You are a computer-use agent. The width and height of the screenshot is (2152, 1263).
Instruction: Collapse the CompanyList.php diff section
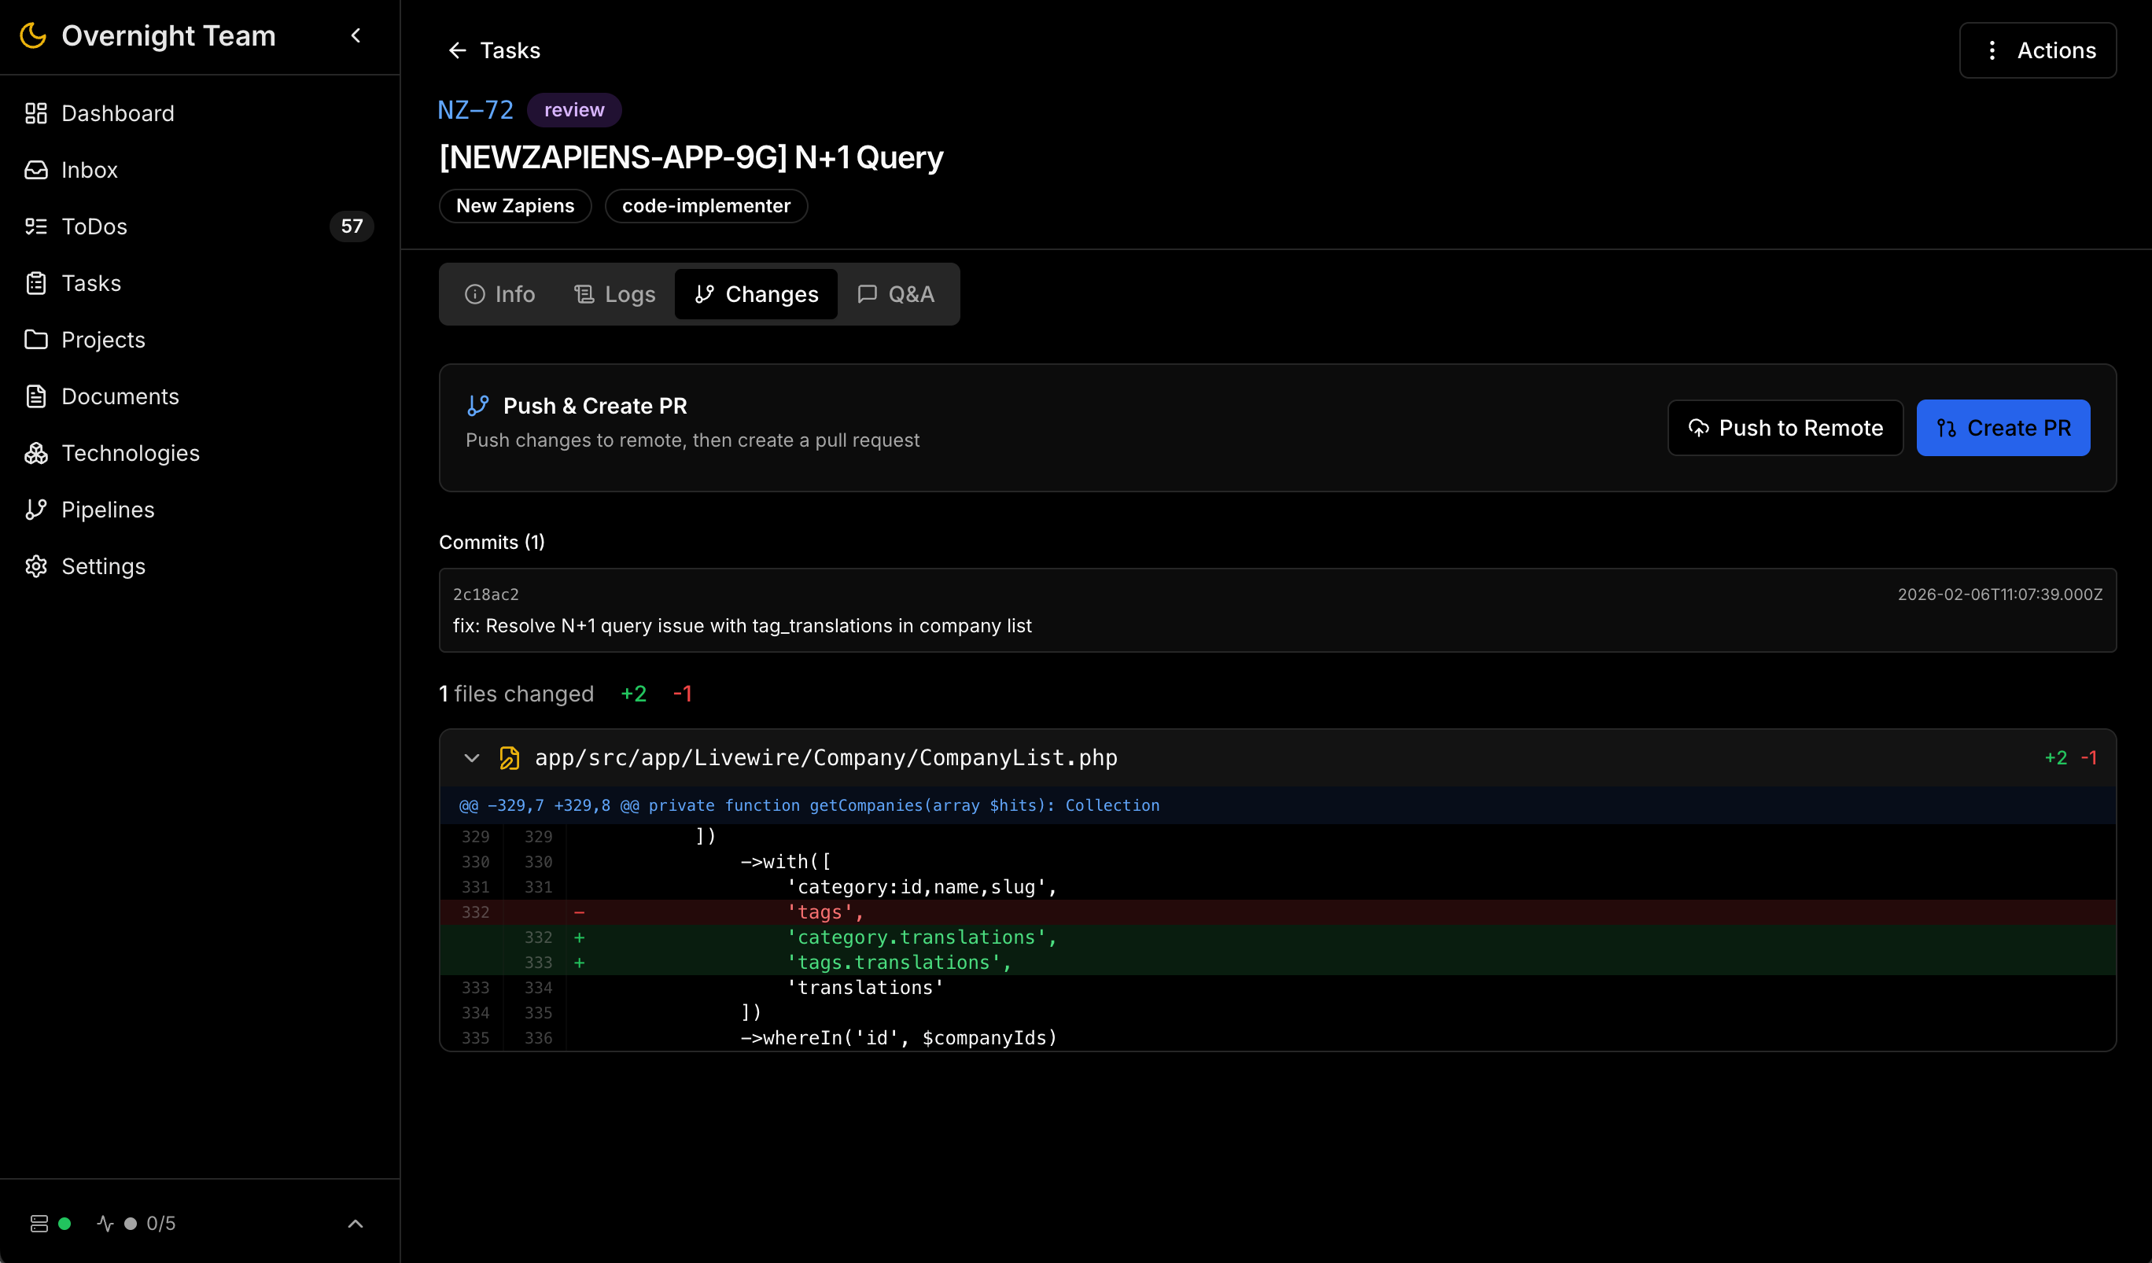pyautogui.click(x=471, y=758)
